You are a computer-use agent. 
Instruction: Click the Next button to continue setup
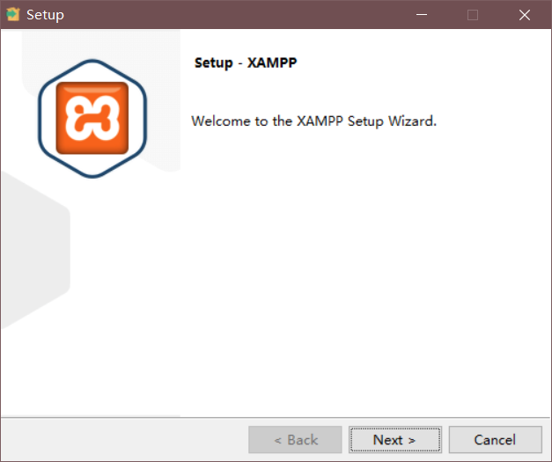(x=394, y=440)
